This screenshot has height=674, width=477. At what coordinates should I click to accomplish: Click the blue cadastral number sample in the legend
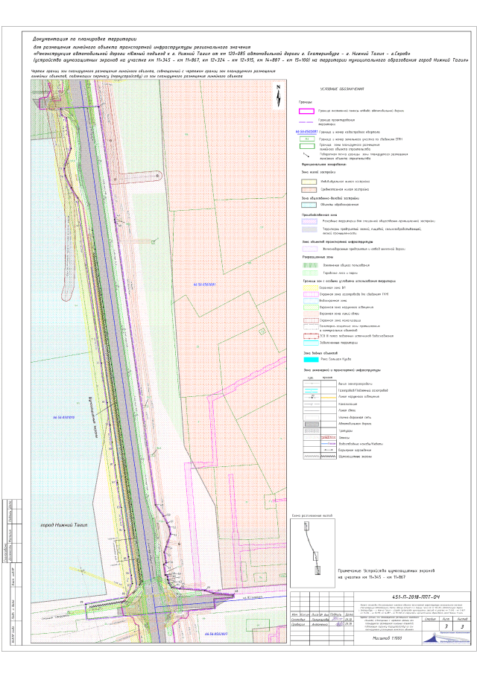click(306, 132)
